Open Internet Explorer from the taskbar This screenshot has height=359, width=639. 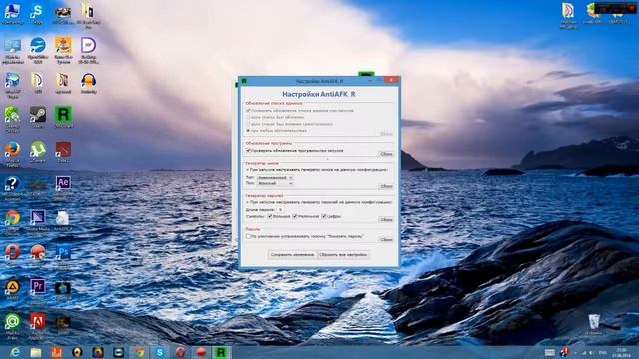pos(15,352)
